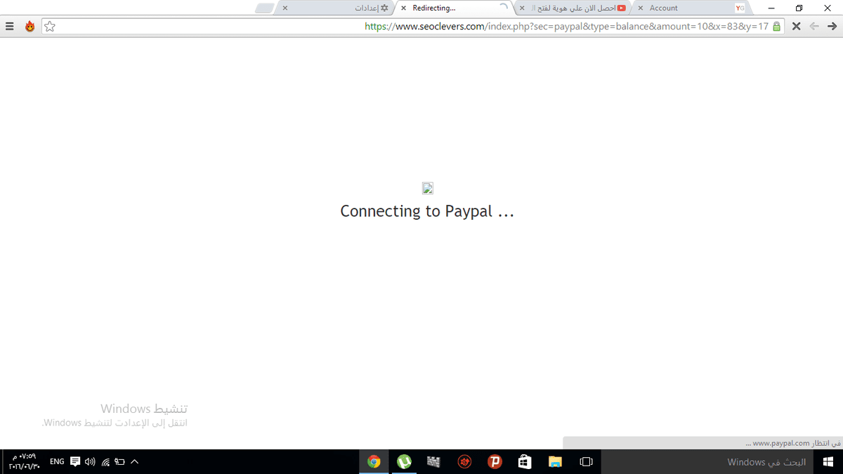Open File Explorer from the taskbar
The image size is (843, 474).
point(556,462)
